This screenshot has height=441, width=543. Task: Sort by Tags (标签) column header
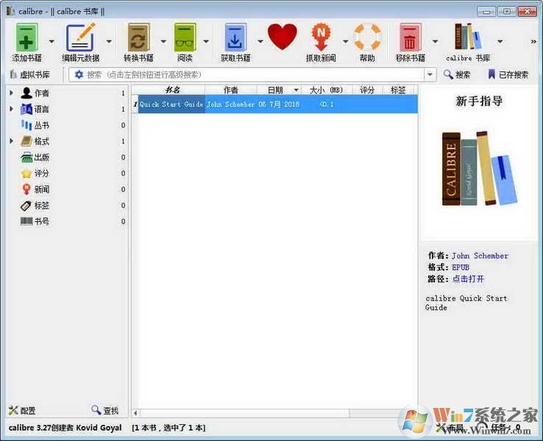[x=398, y=90]
